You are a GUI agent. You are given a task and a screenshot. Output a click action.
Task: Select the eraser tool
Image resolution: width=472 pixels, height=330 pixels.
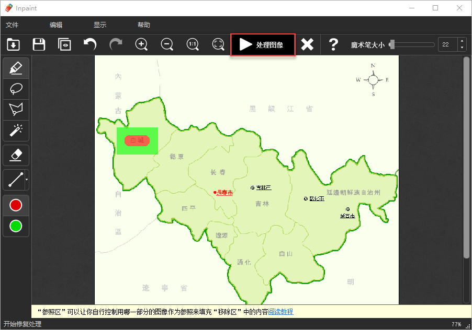[16, 155]
